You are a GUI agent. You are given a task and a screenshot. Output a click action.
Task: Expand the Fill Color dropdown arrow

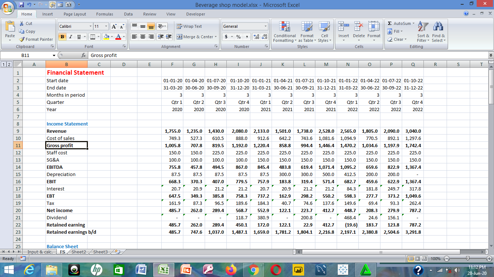tap(112, 38)
